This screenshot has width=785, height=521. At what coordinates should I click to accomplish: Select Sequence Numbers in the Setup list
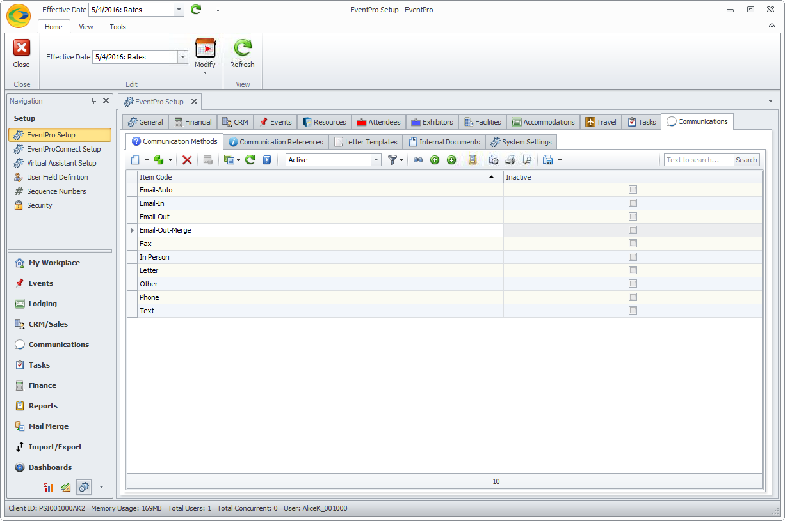tap(60, 191)
